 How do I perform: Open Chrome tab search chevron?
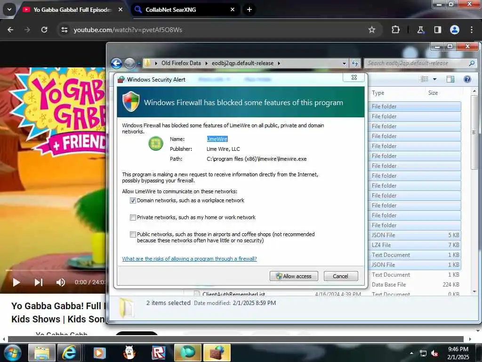point(9,9)
